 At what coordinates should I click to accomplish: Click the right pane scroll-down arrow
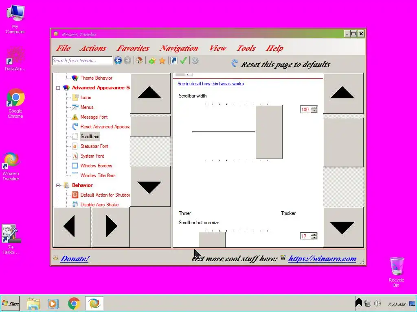click(343, 227)
